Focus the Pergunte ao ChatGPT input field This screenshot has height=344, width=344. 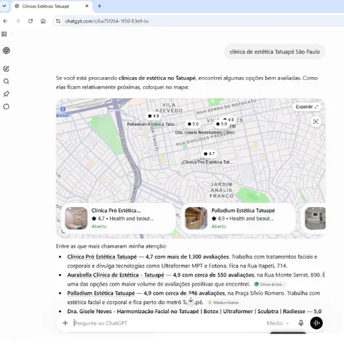pyautogui.click(x=167, y=323)
